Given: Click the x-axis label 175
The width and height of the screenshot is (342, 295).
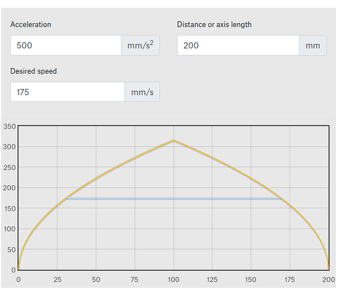Looking at the screenshot, I should (289, 280).
